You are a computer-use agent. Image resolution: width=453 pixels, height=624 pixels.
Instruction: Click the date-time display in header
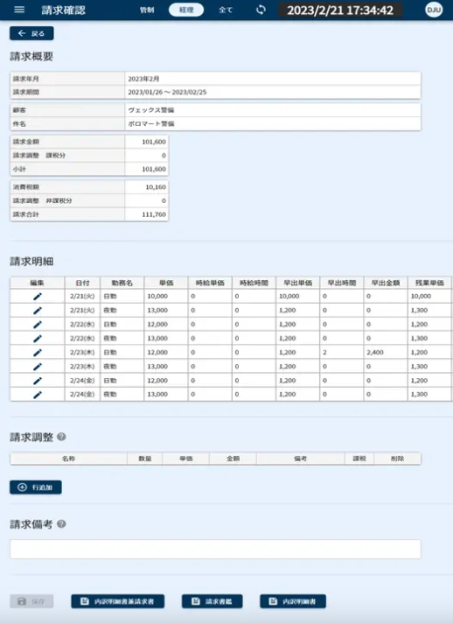pos(340,10)
